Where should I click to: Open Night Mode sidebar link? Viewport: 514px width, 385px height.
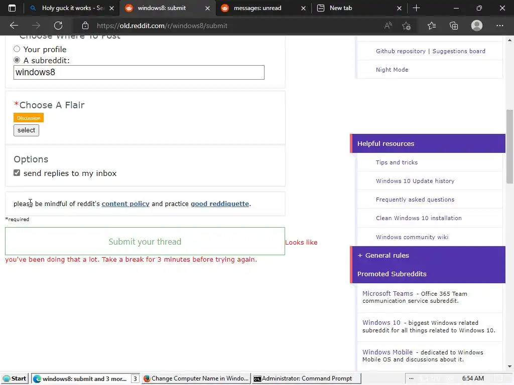pos(392,70)
